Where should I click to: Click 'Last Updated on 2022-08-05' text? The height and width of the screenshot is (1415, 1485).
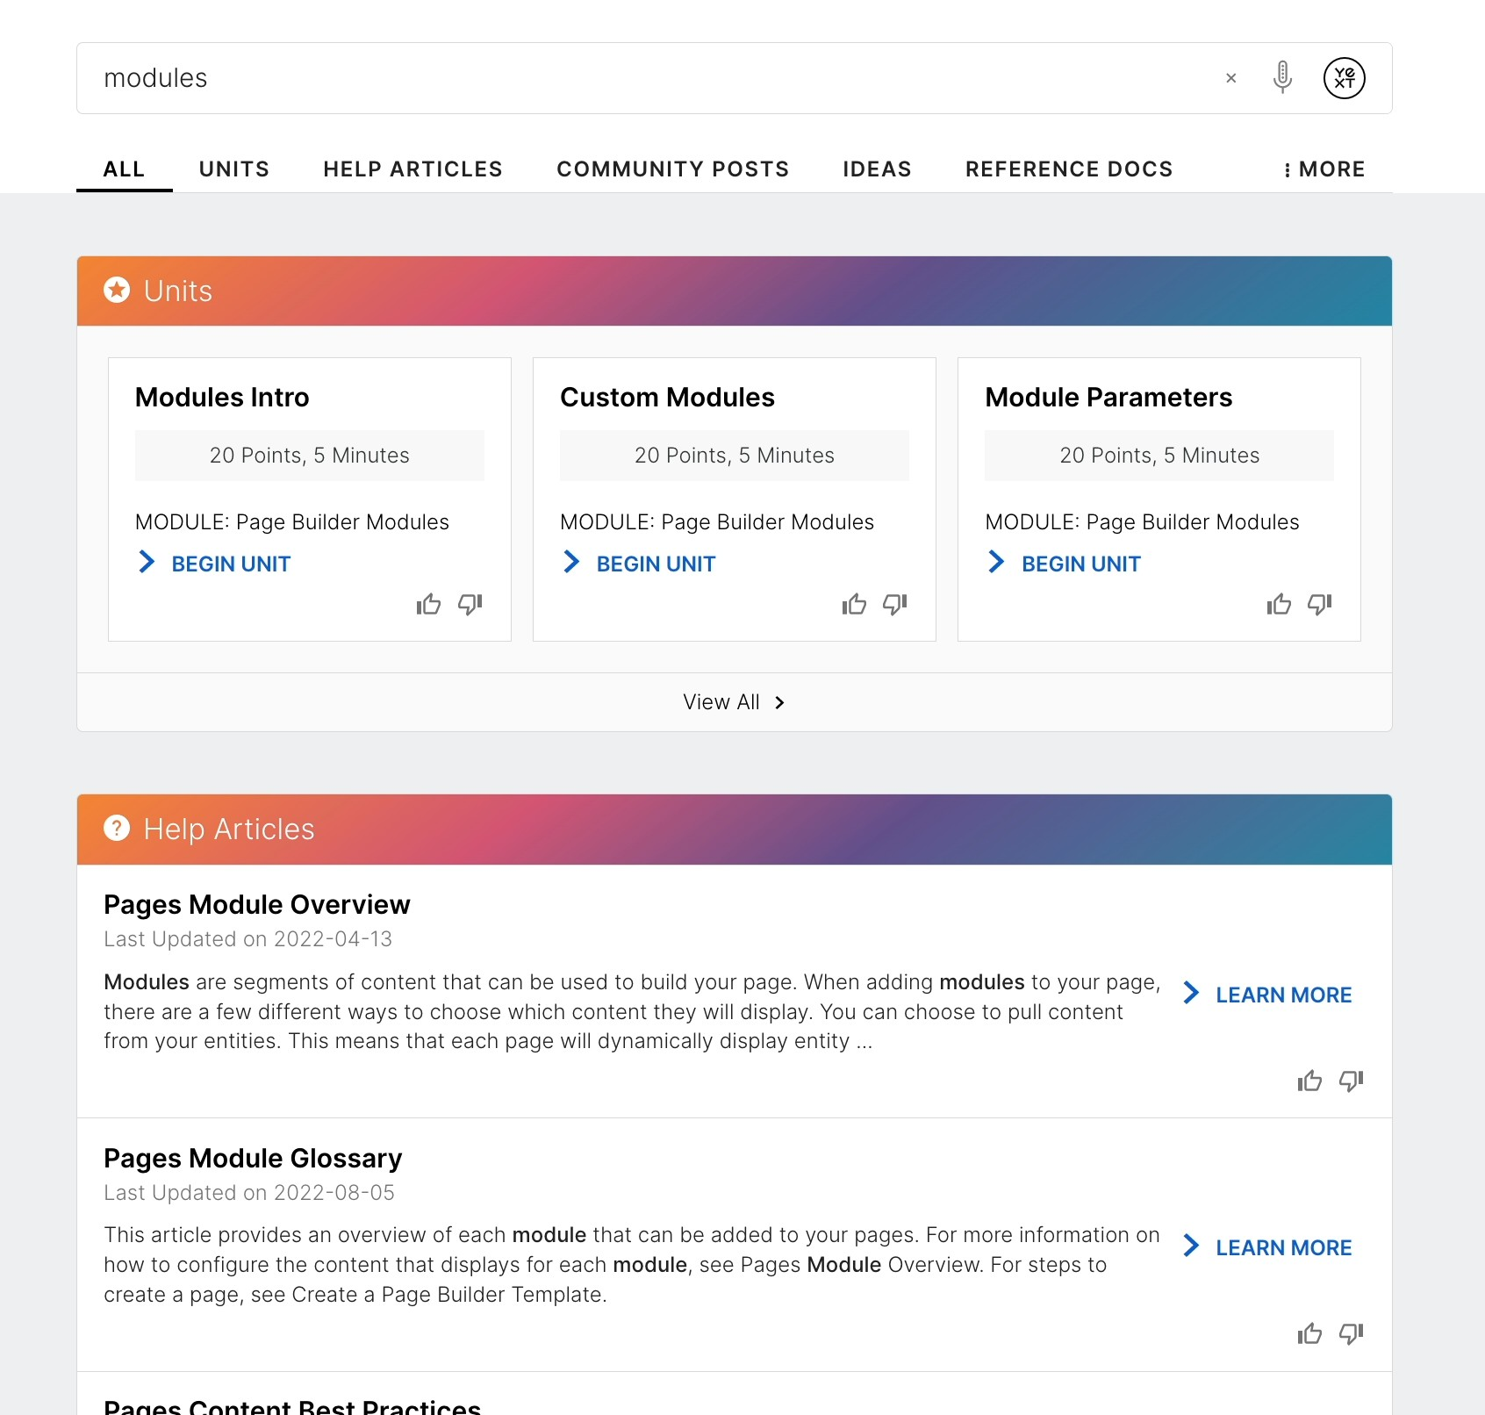[x=249, y=1193]
